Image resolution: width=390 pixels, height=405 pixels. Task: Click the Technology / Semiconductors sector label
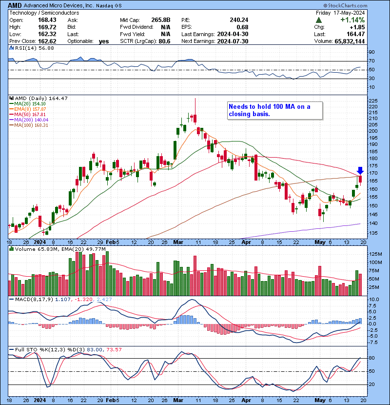[x=44, y=13]
